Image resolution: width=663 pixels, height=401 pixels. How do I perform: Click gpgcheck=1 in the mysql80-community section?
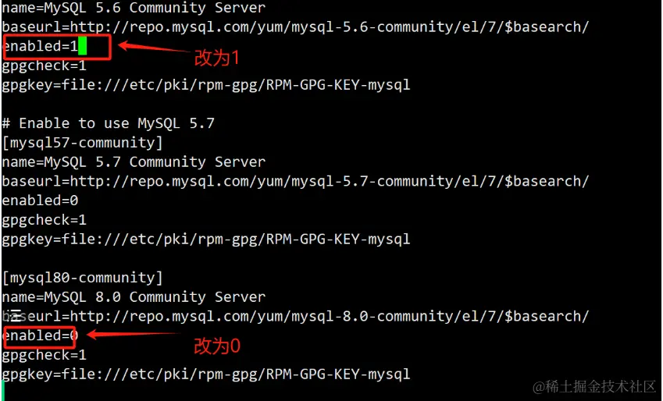coord(45,355)
